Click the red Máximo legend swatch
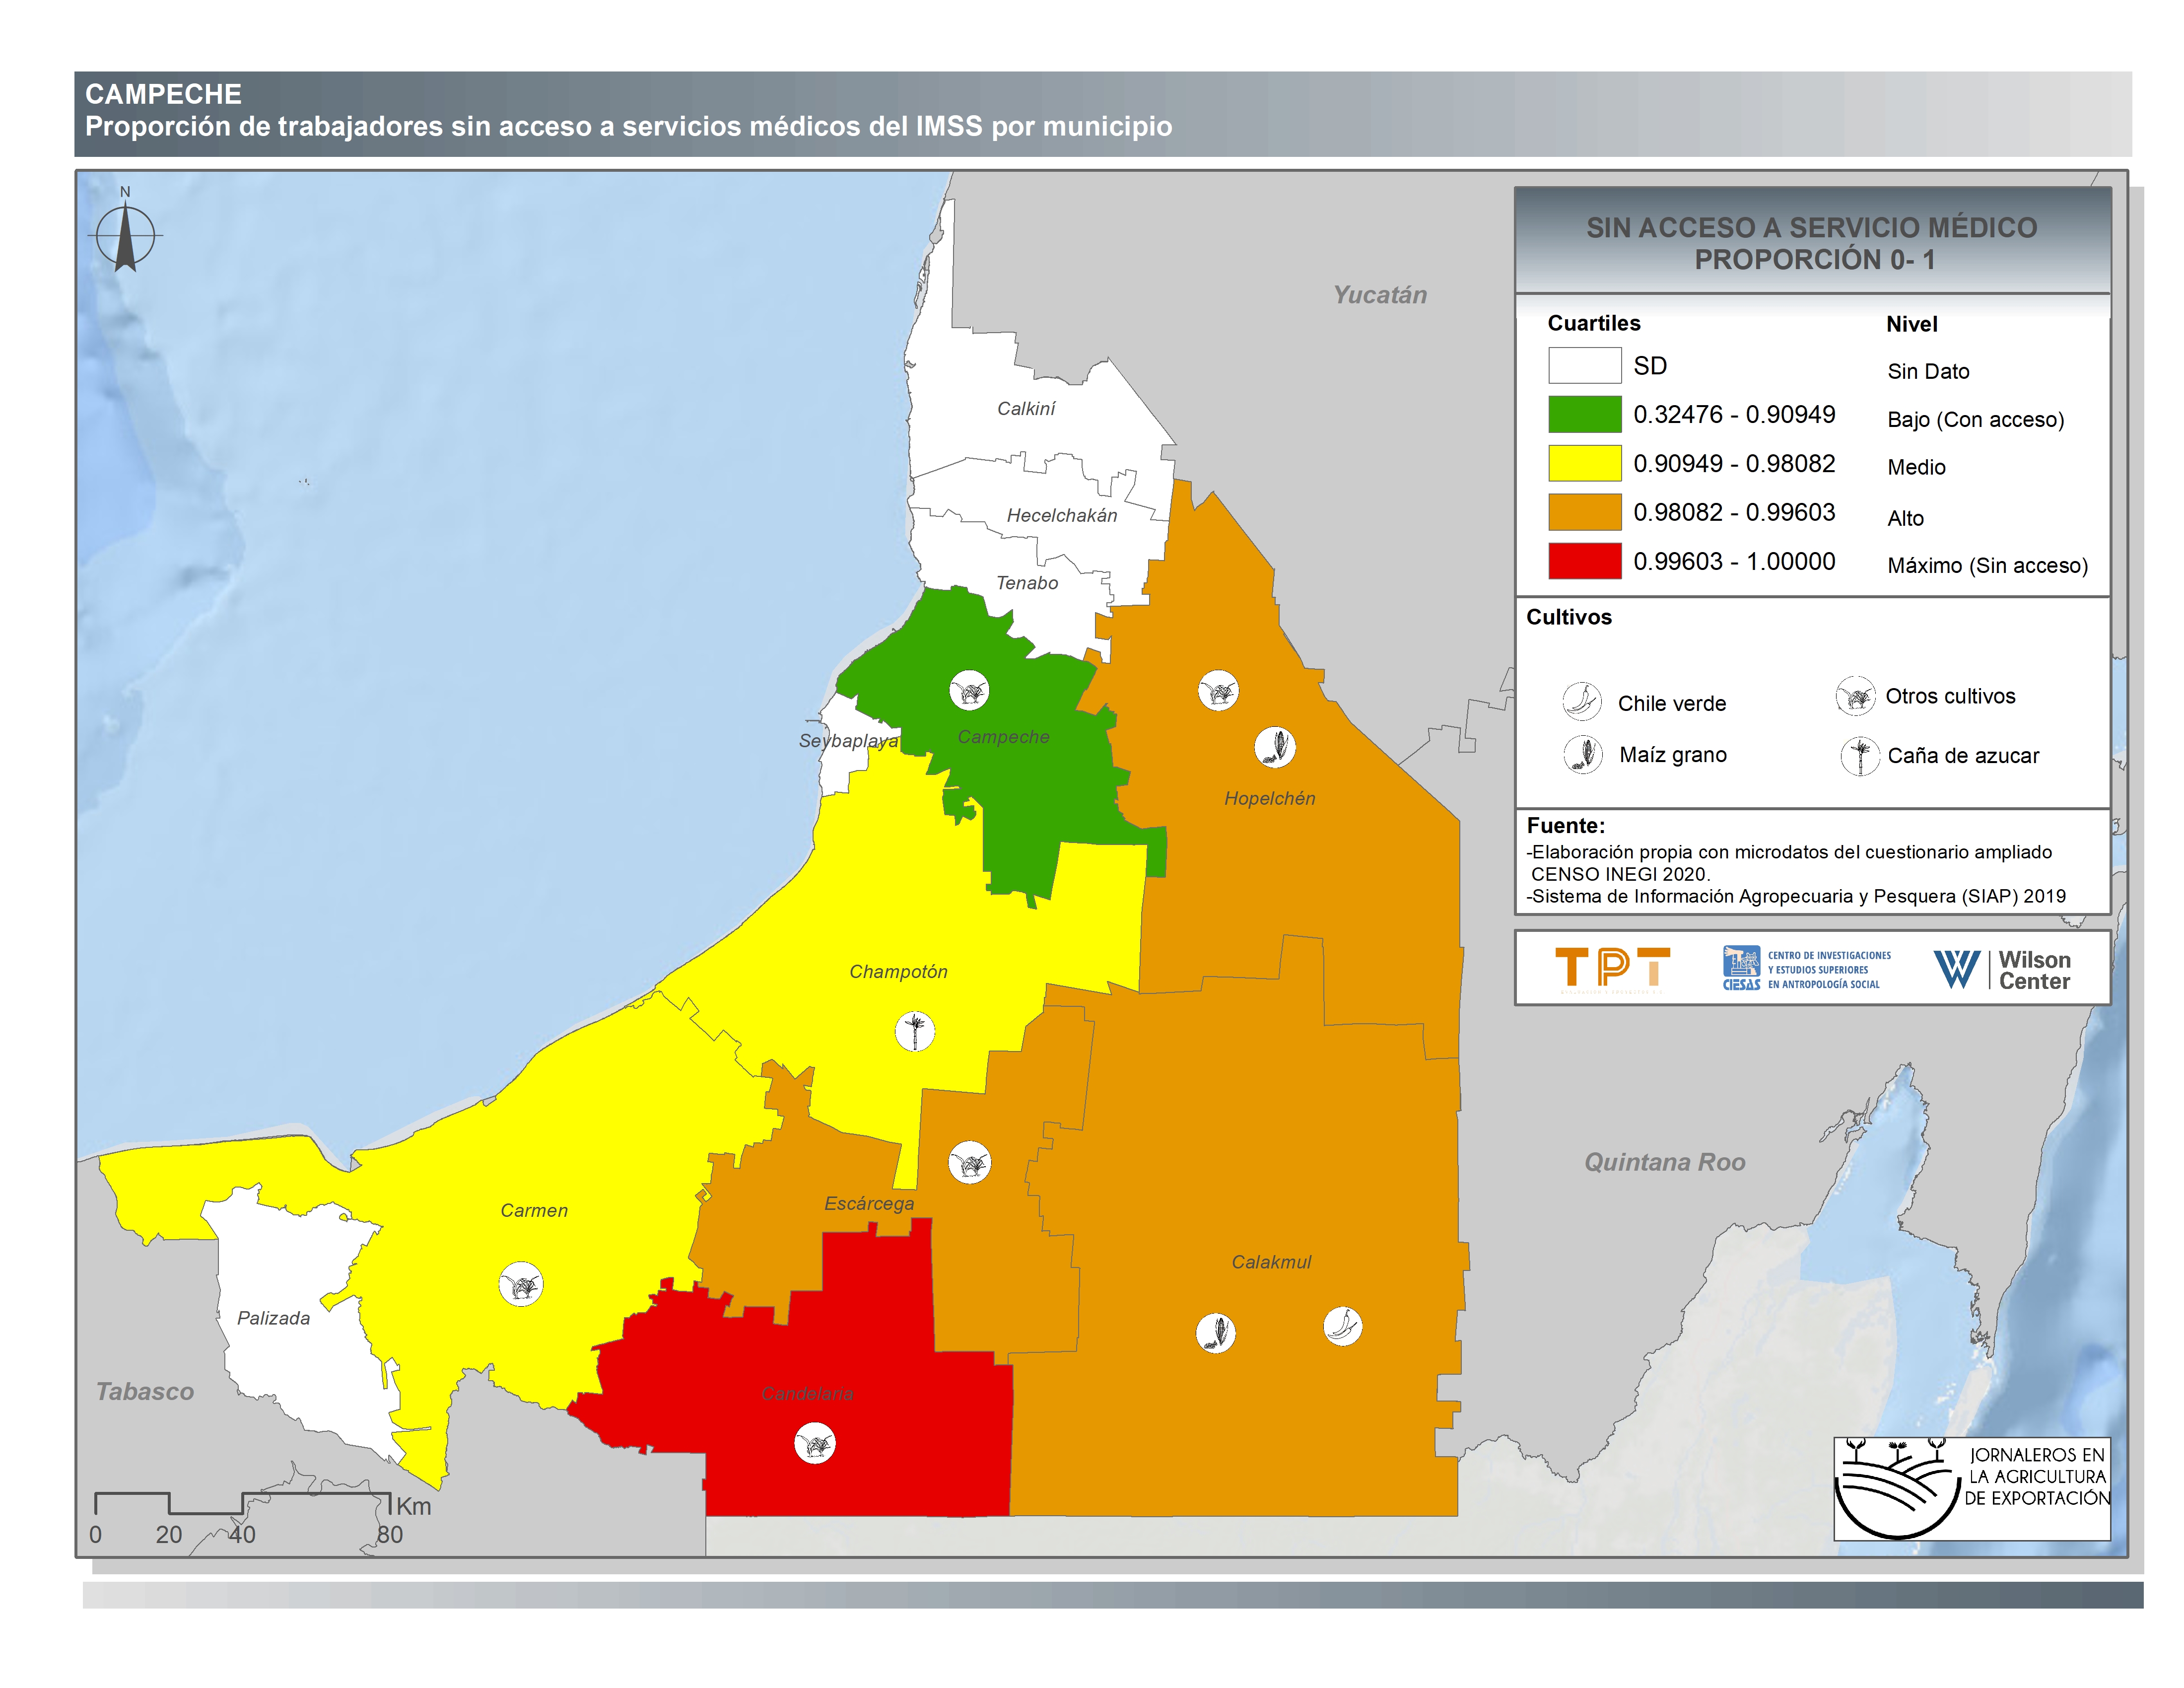 (x=1584, y=561)
